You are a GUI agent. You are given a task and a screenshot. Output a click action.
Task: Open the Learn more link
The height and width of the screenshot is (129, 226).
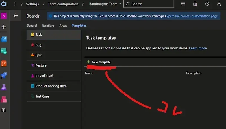pos(198,48)
